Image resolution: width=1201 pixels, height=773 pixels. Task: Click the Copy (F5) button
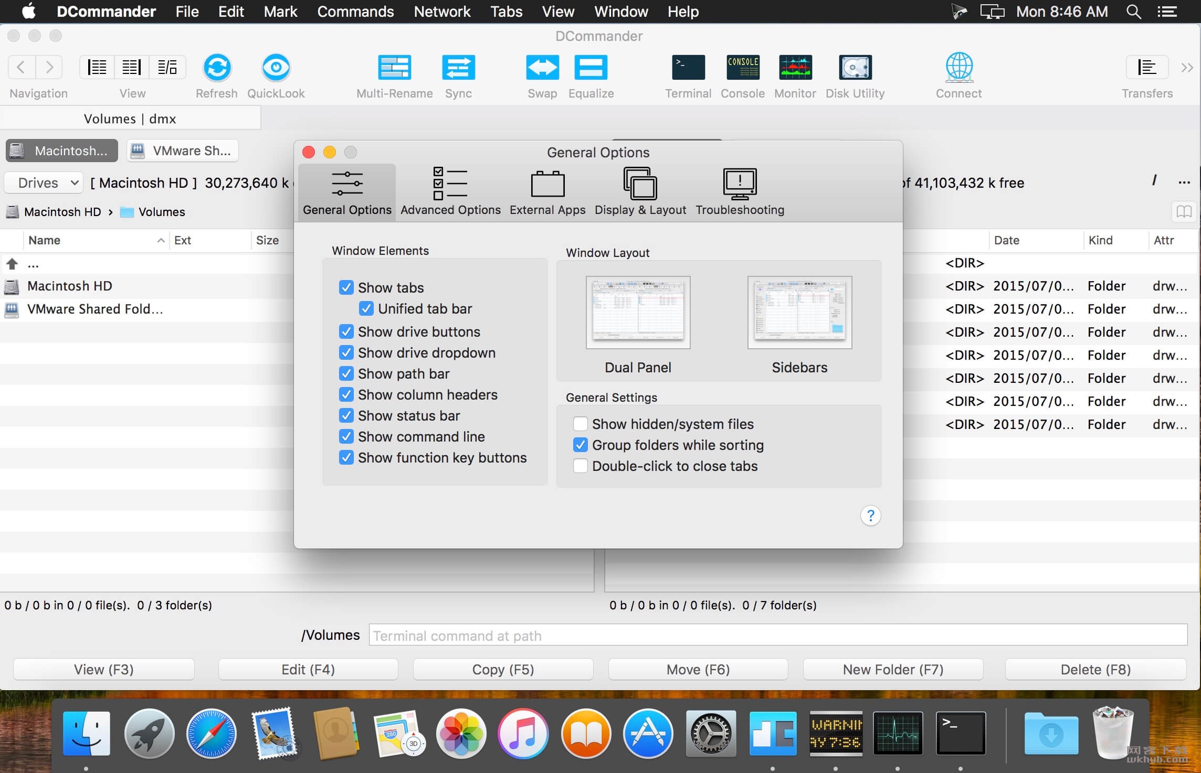pos(503,669)
